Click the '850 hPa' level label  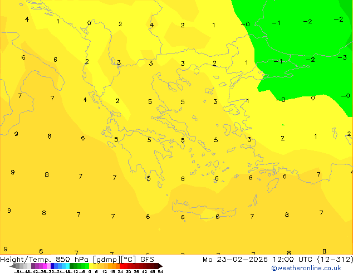[72, 259]
